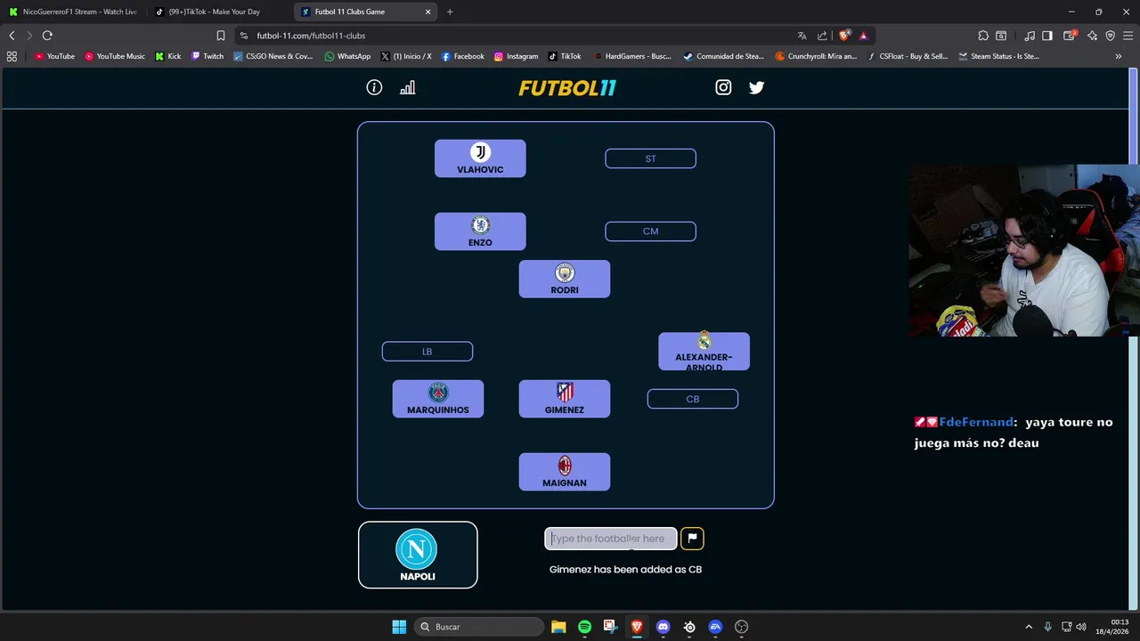Open Spotify from the taskbar
The width and height of the screenshot is (1140, 641).
584,627
